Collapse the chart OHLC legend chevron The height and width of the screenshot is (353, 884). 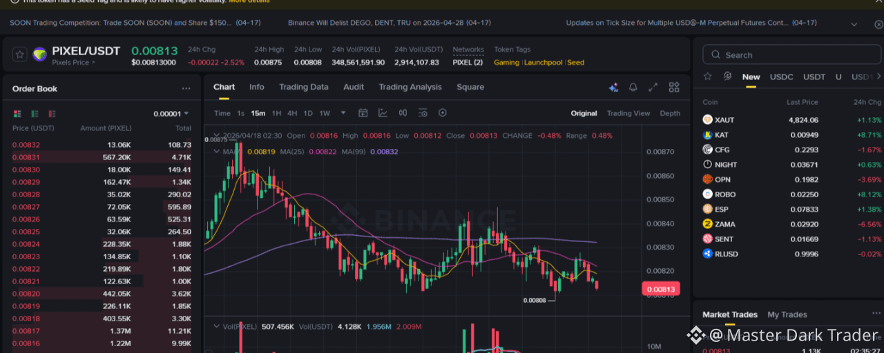217,136
